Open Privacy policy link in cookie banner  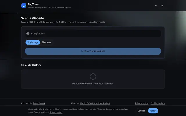56,112
